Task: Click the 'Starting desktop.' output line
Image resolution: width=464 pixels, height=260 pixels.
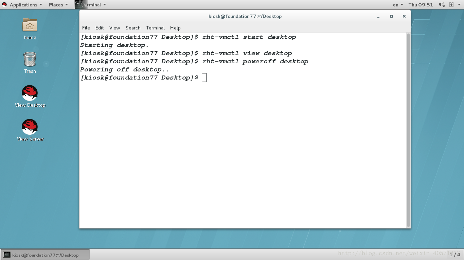Action: coord(114,45)
